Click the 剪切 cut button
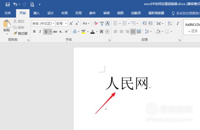 [x=19, y=22]
